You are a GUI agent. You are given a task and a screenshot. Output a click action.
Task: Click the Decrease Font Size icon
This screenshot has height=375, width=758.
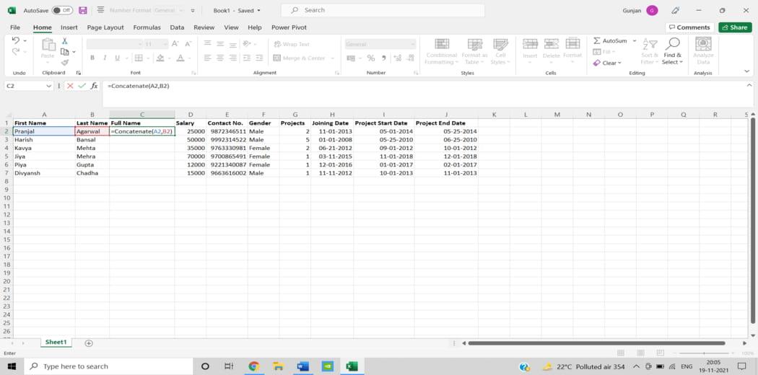(188, 44)
